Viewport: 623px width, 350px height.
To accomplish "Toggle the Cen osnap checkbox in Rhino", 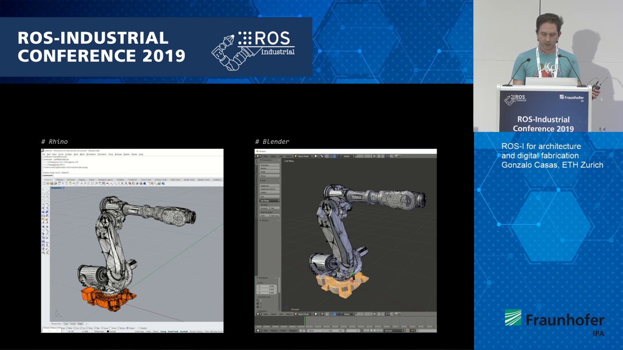I will tap(74, 328).
